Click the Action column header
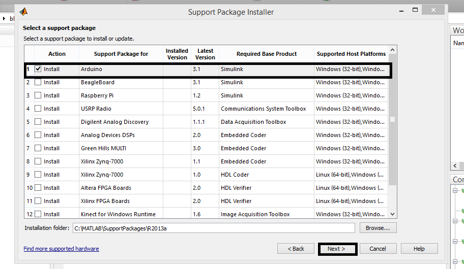Viewport: 464px width, 269px height. coord(57,54)
